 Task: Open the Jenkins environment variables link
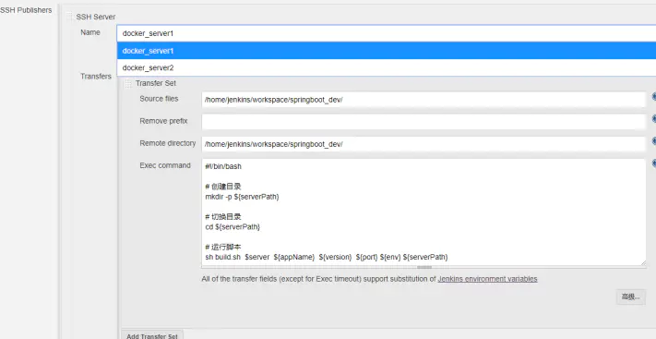click(487, 279)
